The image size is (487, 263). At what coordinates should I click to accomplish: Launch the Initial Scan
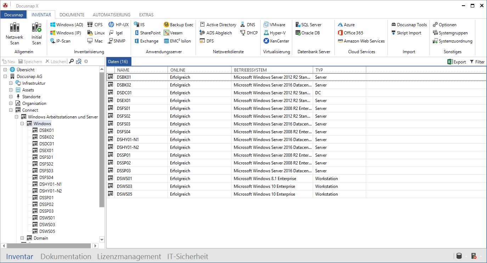[x=36, y=33]
